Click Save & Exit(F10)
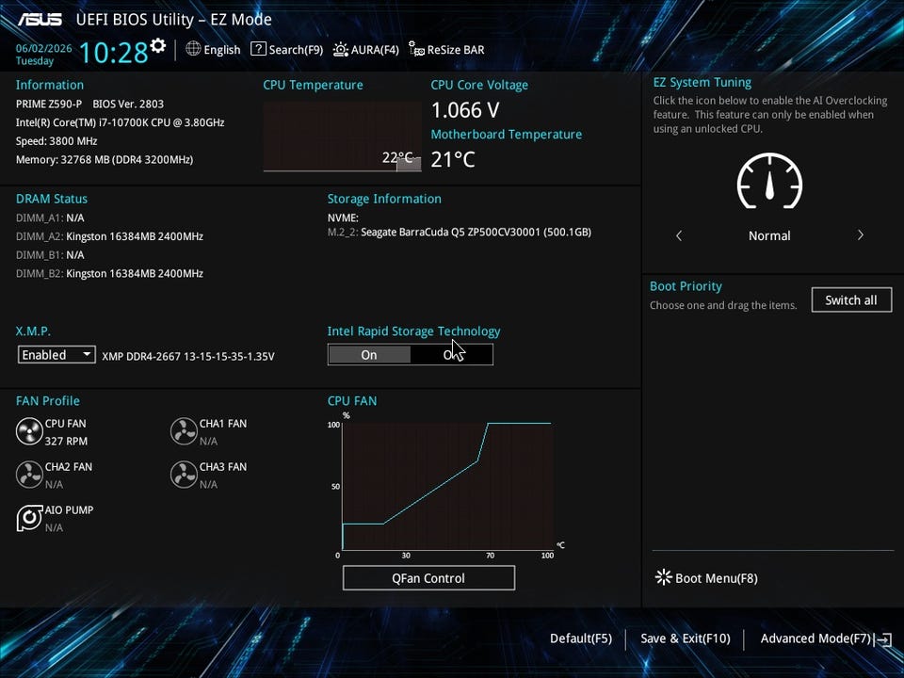904x678 pixels. click(x=685, y=638)
